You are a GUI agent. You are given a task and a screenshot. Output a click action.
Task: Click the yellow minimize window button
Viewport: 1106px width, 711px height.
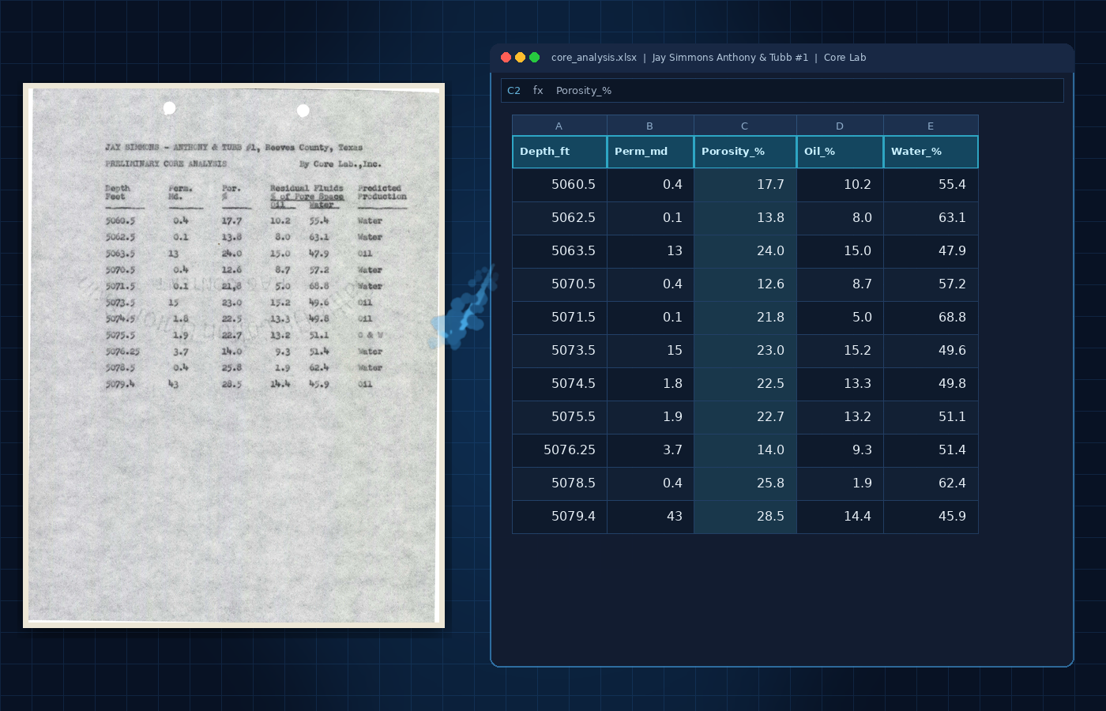[x=520, y=57]
